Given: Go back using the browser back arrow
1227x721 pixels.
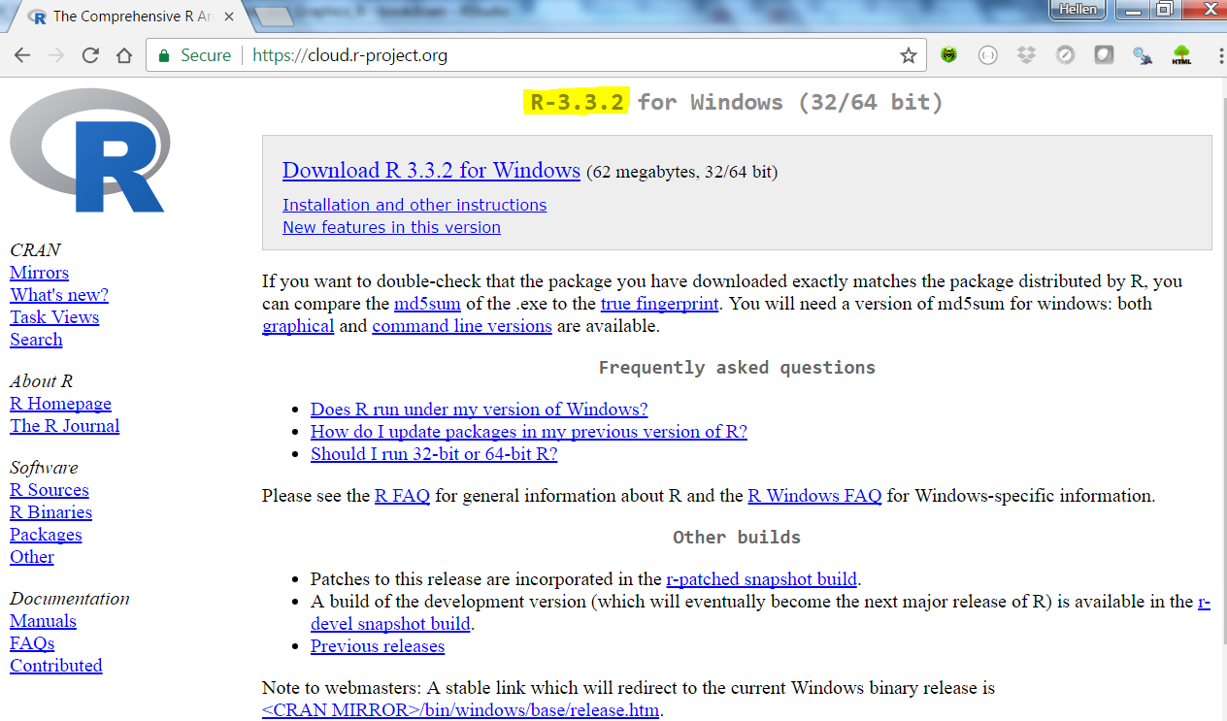Looking at the screenshot, I should (x=22, y=55).
